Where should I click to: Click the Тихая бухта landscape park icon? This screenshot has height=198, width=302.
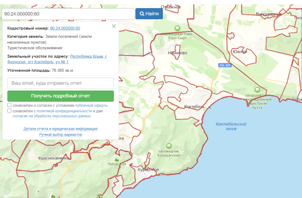click(x=257, y=90)
